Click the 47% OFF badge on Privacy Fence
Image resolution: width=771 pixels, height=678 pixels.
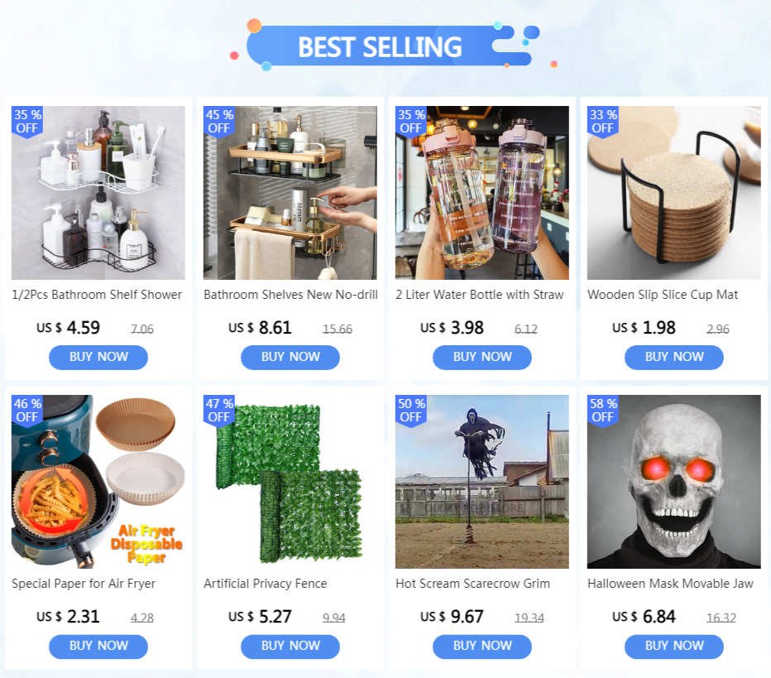coord(219,411)
